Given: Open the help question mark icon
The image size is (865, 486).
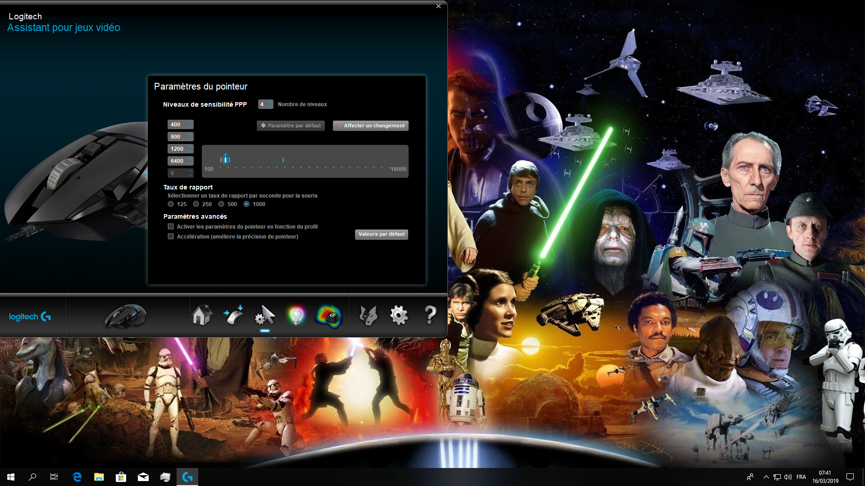Looking at the screenshot, I should [x=430, y=315].
